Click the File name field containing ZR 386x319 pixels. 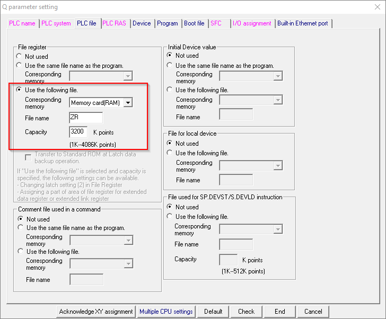click(x=86, y=118)
